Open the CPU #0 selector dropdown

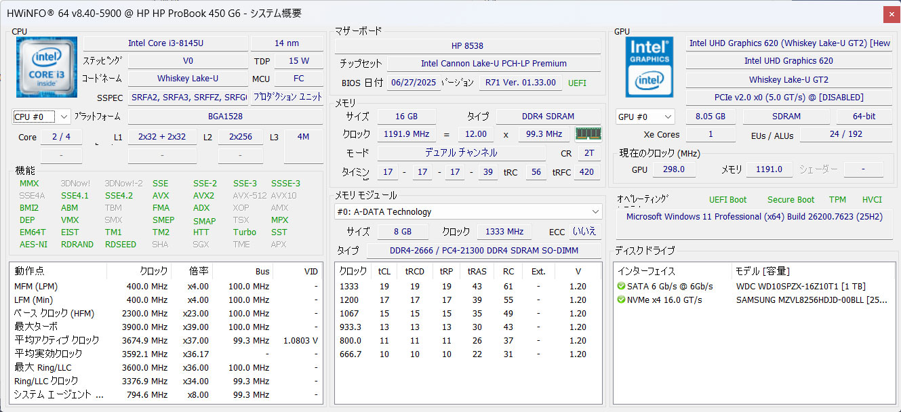click(41, 117)
